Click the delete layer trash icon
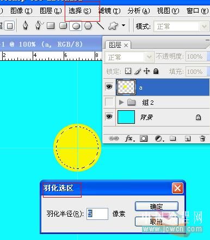 (x=202, y=138)
